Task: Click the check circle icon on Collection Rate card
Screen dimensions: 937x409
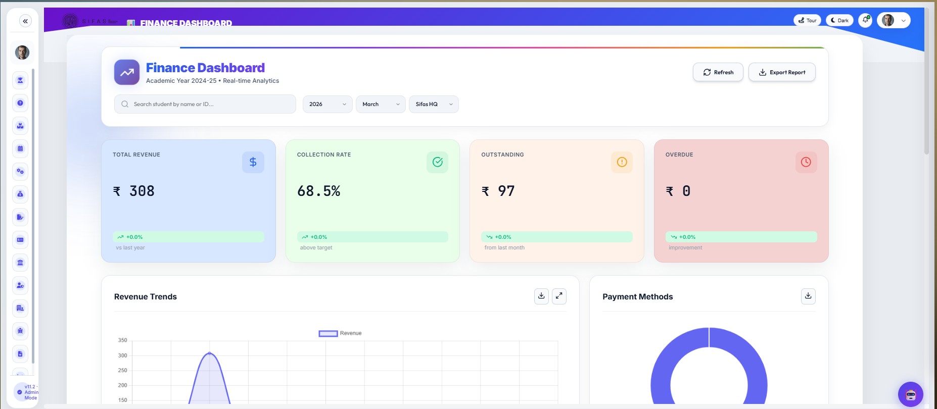Action: [438, 162]
